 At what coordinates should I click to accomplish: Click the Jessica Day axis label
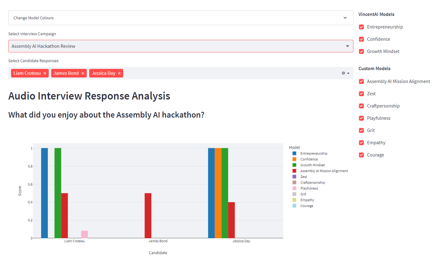tap(242, 241)
